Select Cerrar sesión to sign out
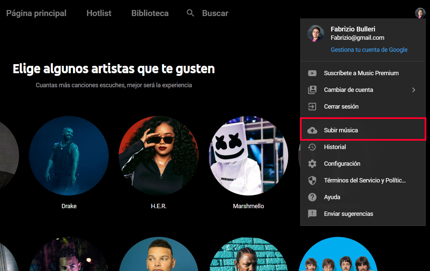 363,107
